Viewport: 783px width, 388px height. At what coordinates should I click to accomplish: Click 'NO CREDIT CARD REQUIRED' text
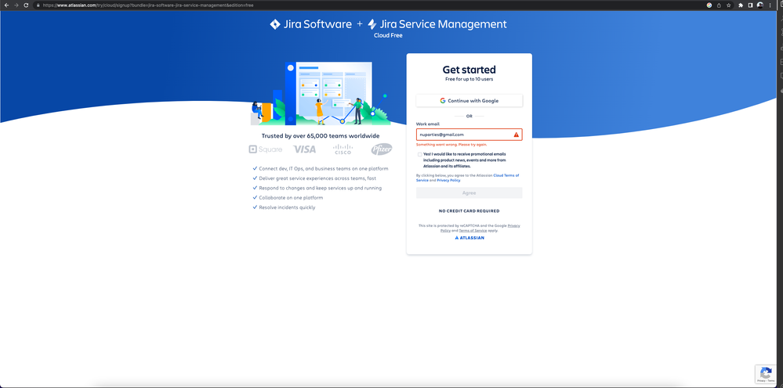point(469,211)
